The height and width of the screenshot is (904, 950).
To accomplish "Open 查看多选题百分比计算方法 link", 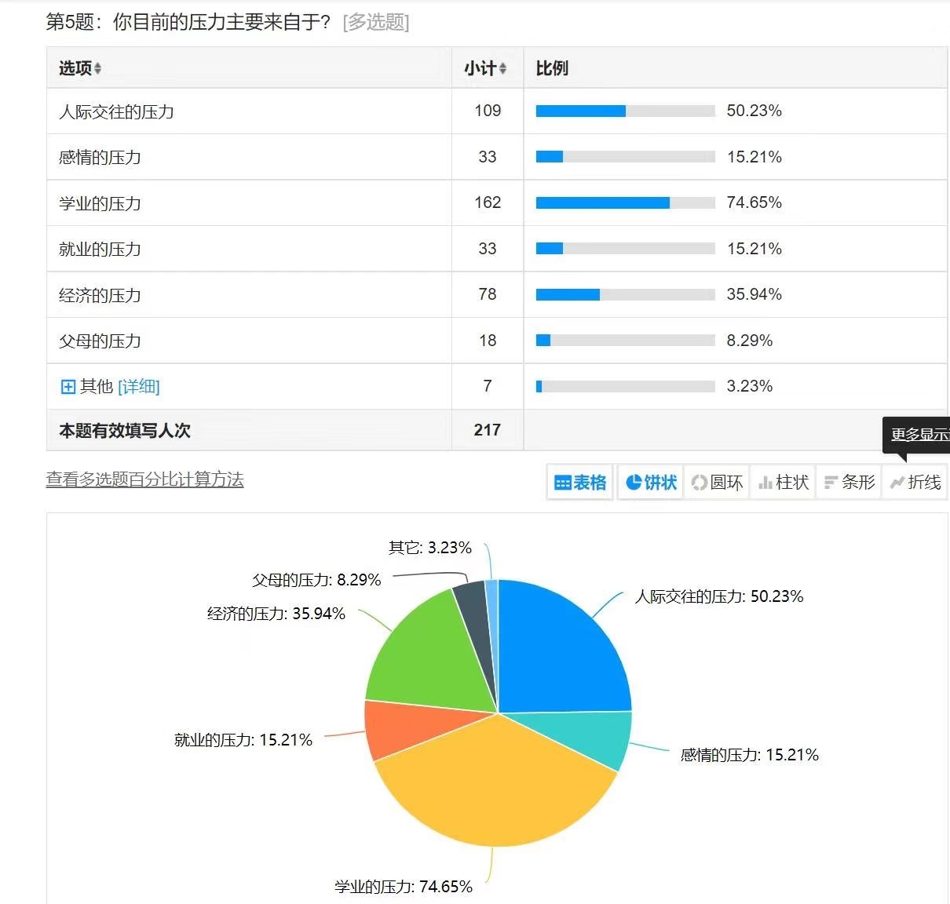I will [144, 479].
